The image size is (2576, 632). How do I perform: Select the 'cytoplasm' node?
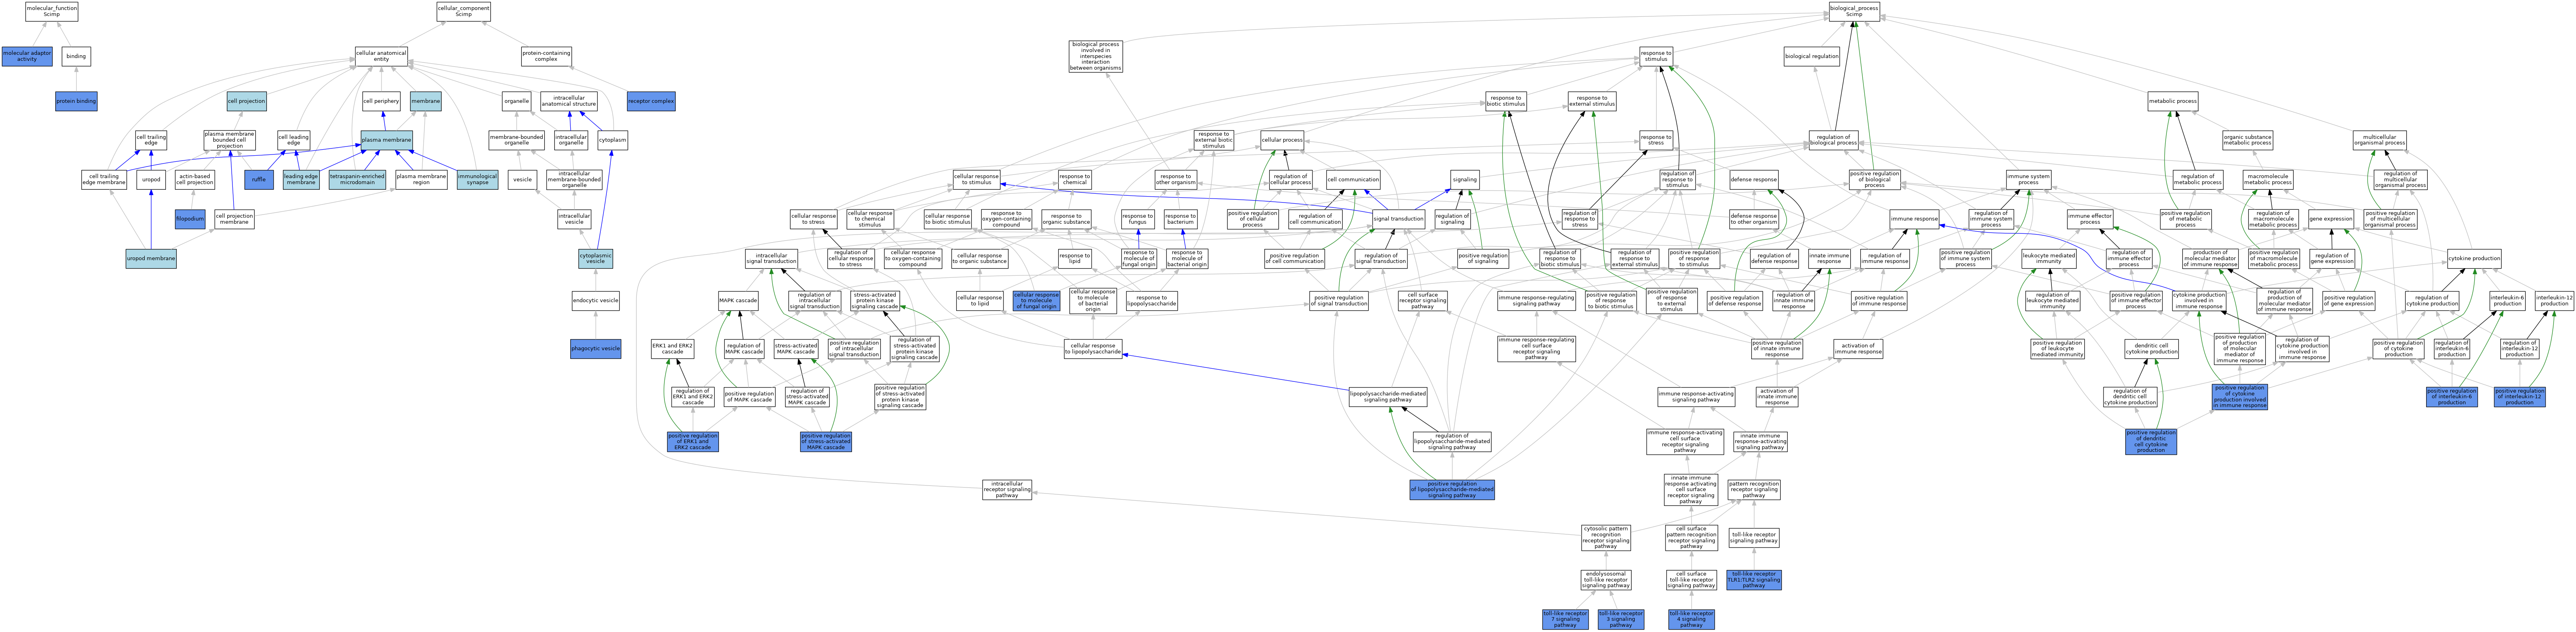pyautogui.click(x=612, y=141)
